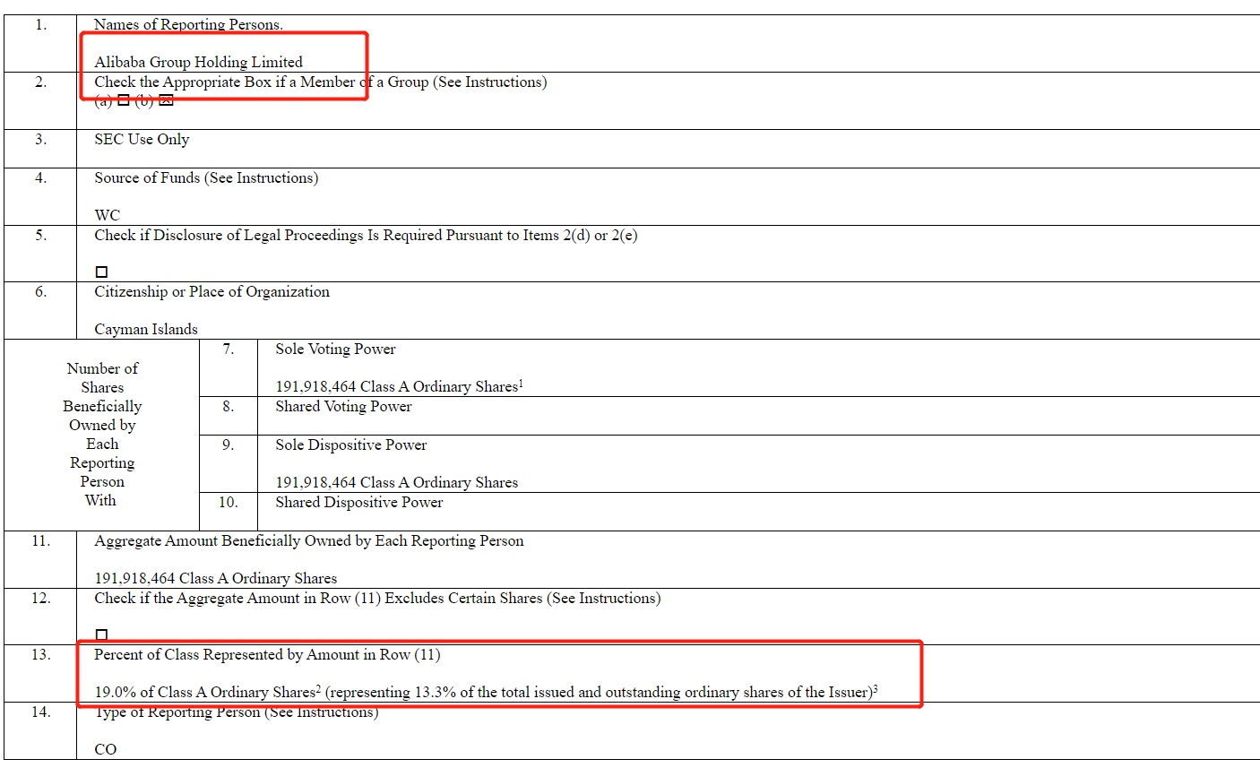
Task: Click "Aggregate Amount Beneficially Owned by Each Reporting Person"
Action: [309, 541]
